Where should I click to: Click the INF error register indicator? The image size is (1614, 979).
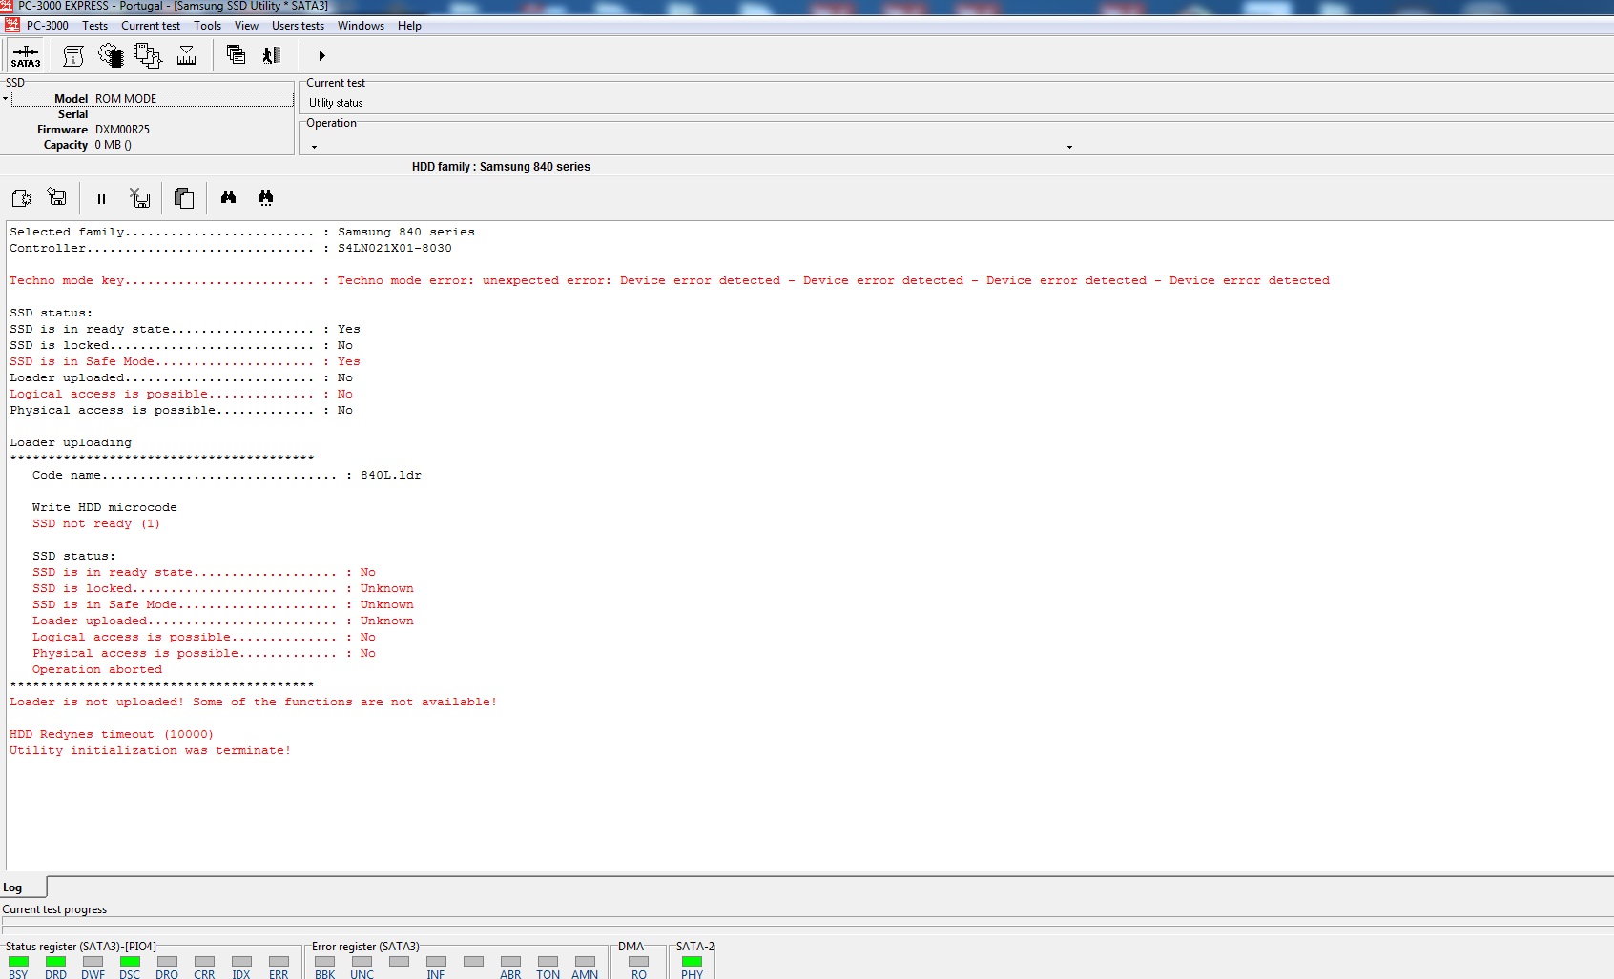click(x=436, y=962)
